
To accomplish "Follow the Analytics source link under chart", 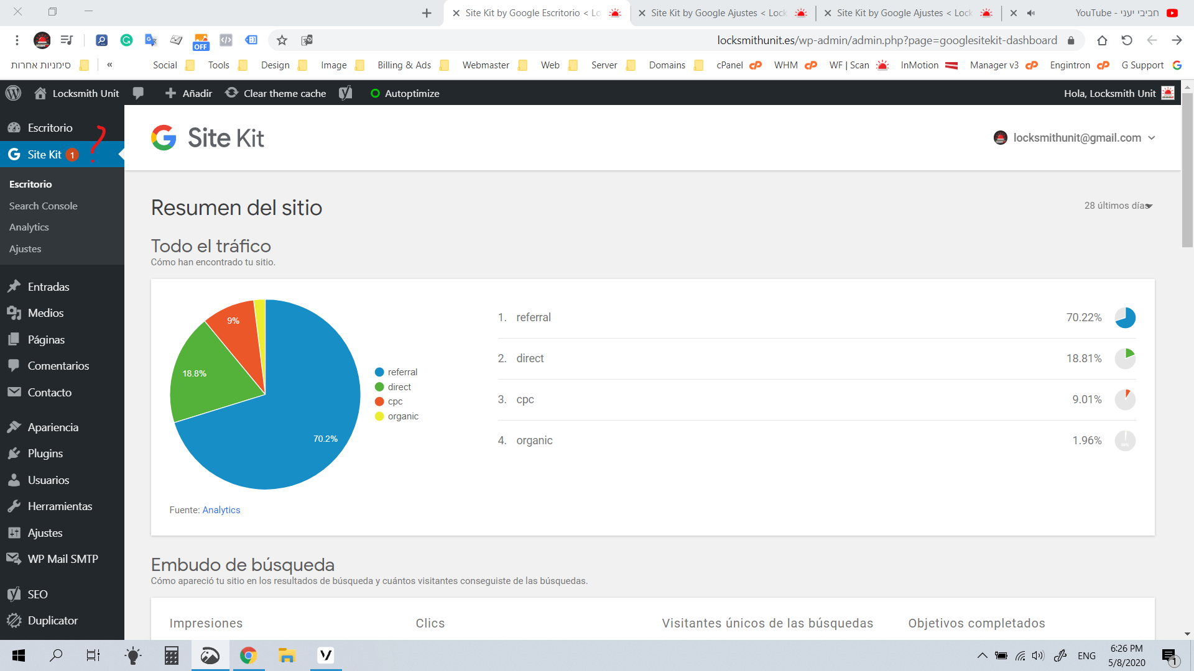I will (221, 510).
